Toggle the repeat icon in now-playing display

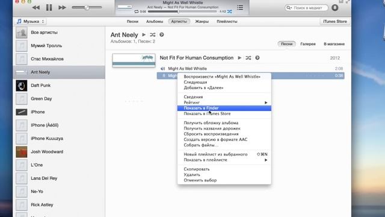tap(137, 11)
